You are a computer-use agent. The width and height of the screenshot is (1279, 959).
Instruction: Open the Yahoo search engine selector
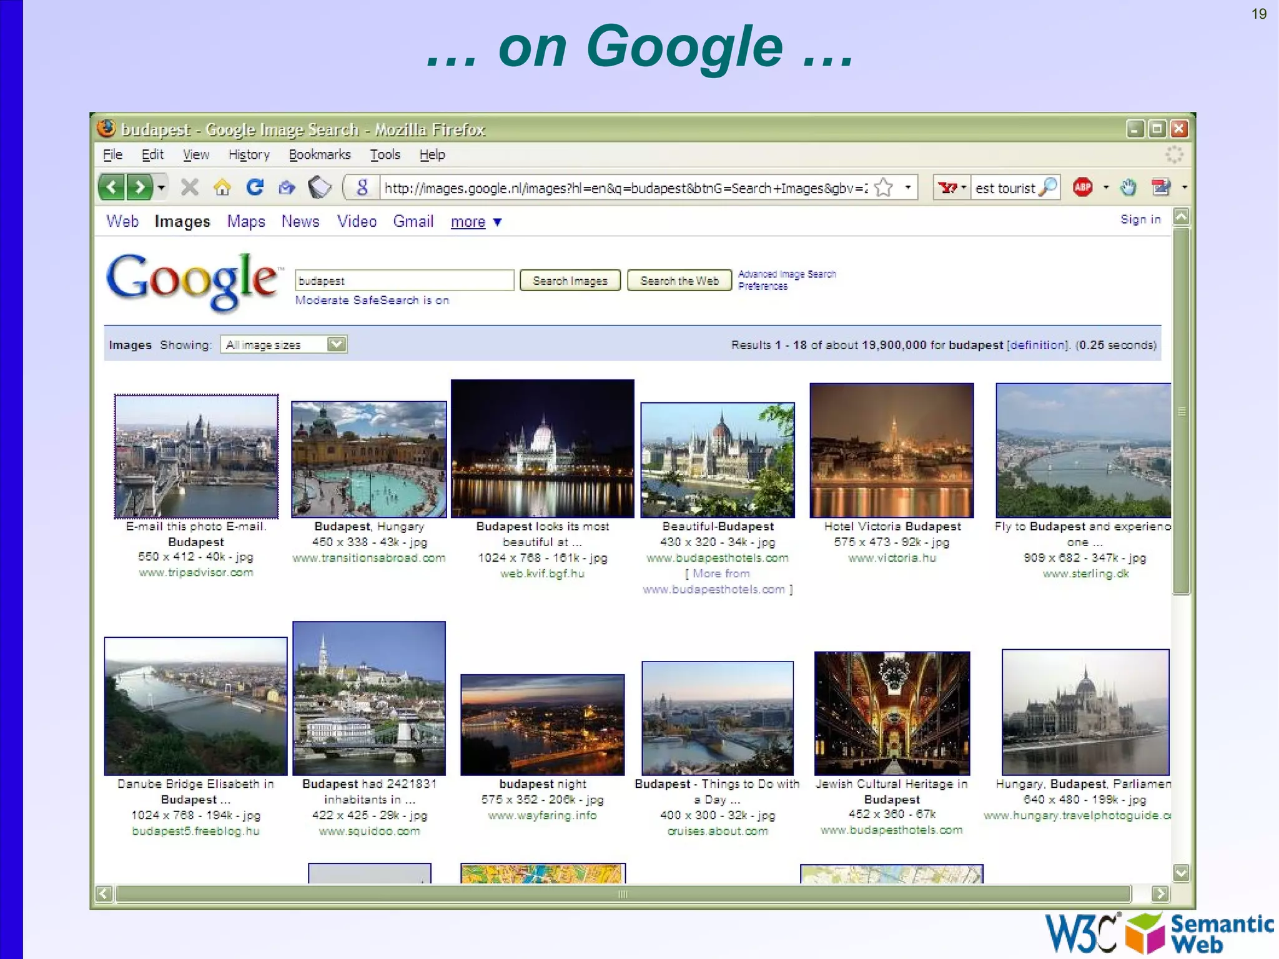pos(952,187)
